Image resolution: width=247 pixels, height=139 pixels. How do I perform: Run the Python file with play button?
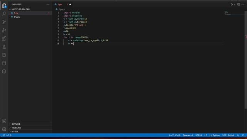pos(232,4)
